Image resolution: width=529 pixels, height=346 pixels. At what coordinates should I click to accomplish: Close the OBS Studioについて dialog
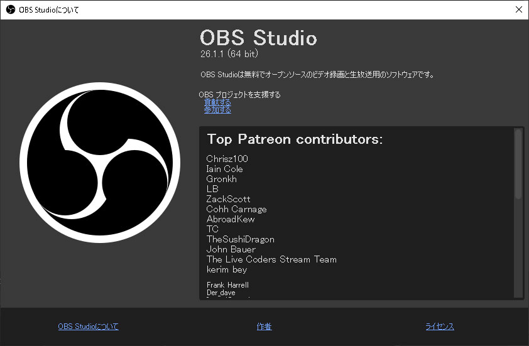[519, 9]
